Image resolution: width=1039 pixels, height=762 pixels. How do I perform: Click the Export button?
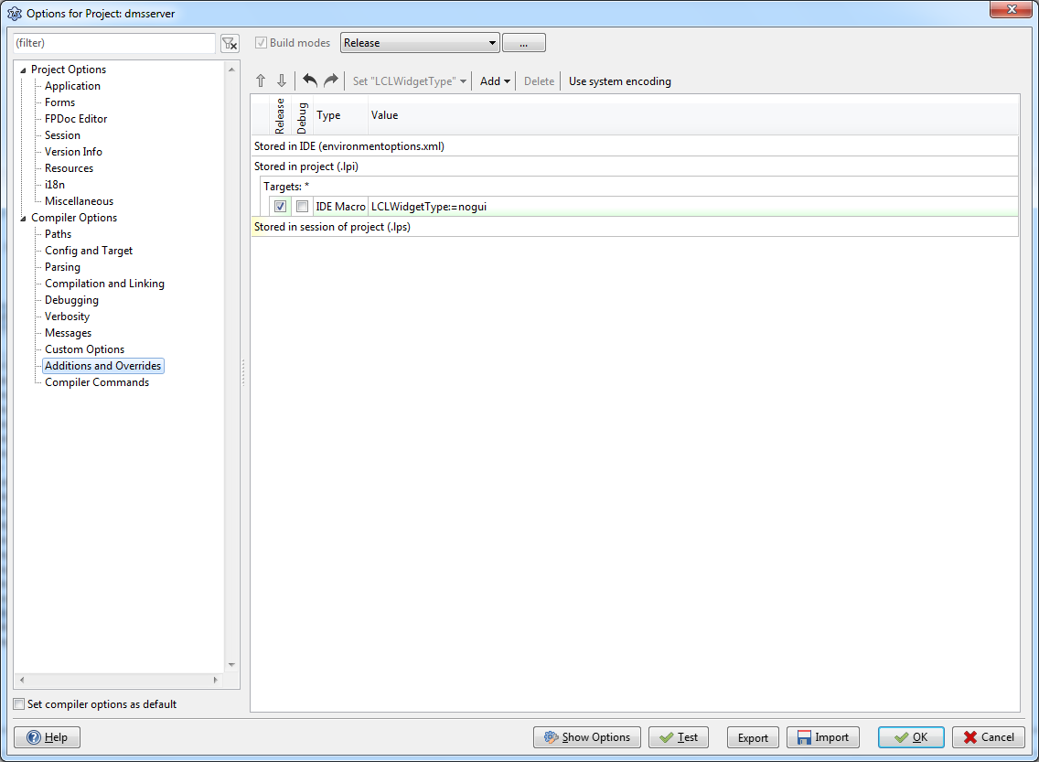pyautogui.click(x=753, y=736)
